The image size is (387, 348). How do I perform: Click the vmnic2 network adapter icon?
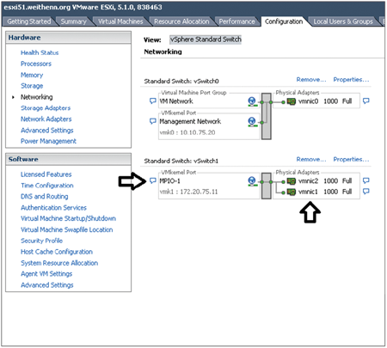292,181
